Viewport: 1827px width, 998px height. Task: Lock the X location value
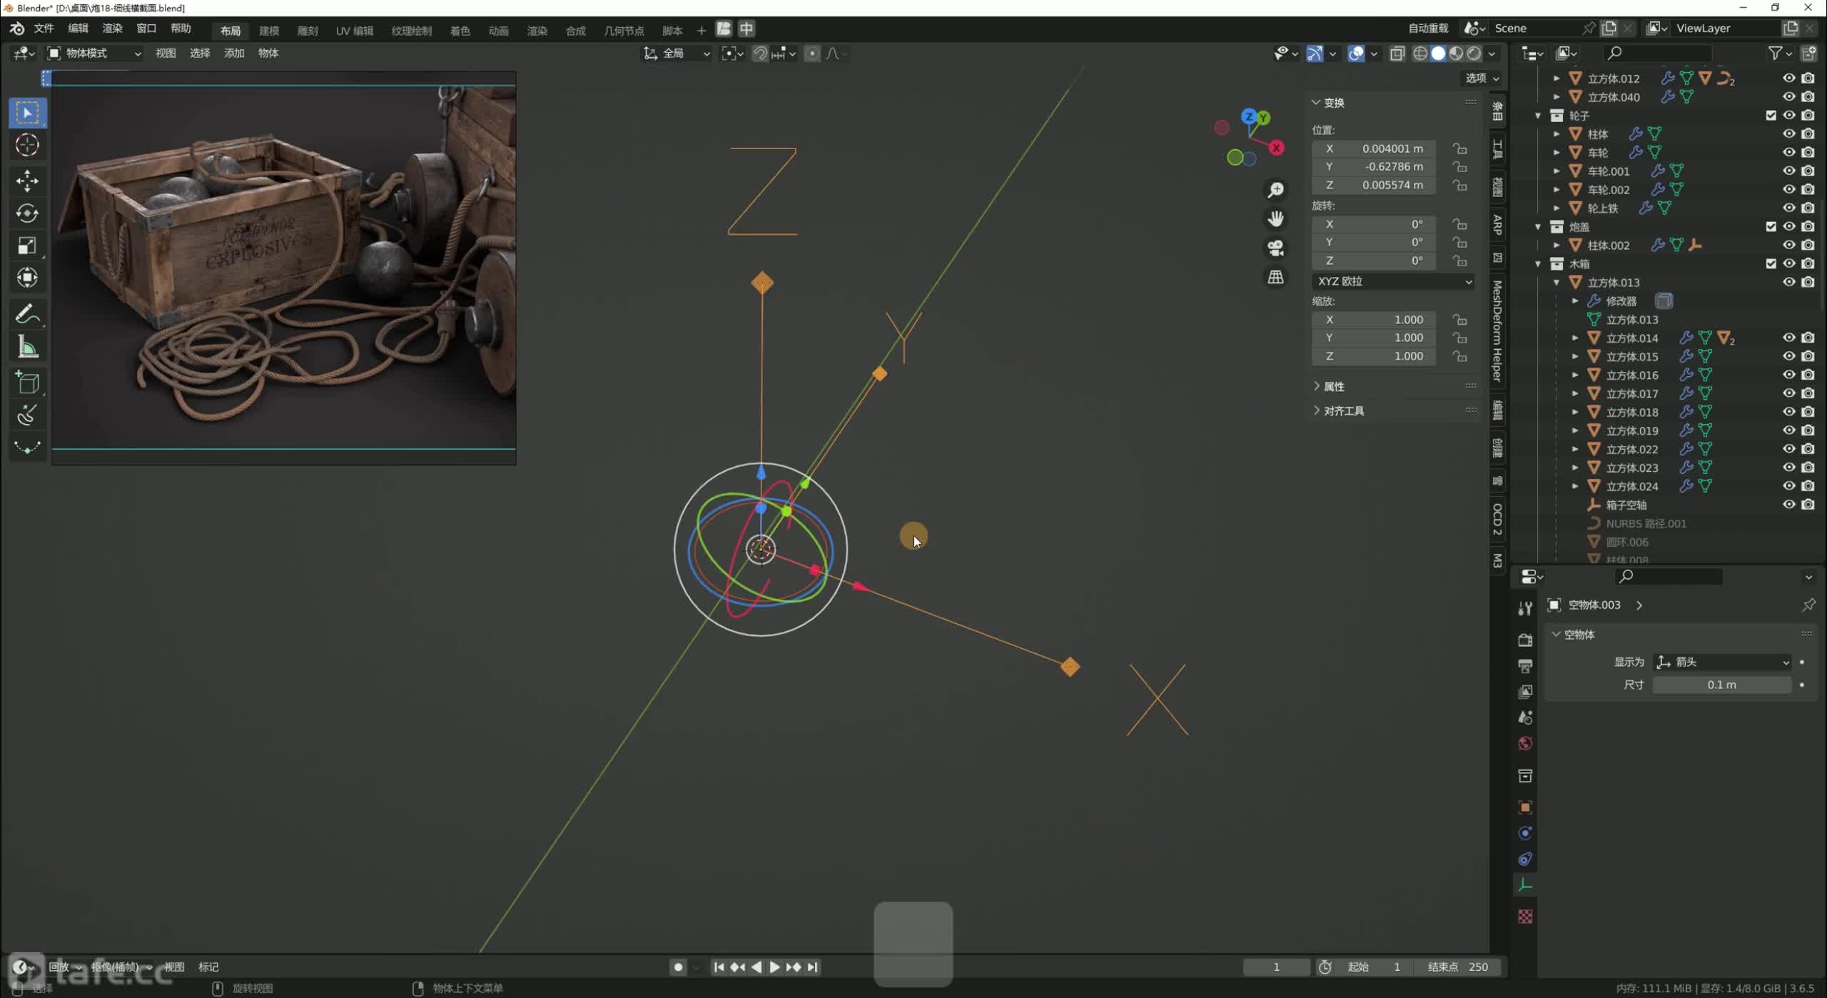1460,148
